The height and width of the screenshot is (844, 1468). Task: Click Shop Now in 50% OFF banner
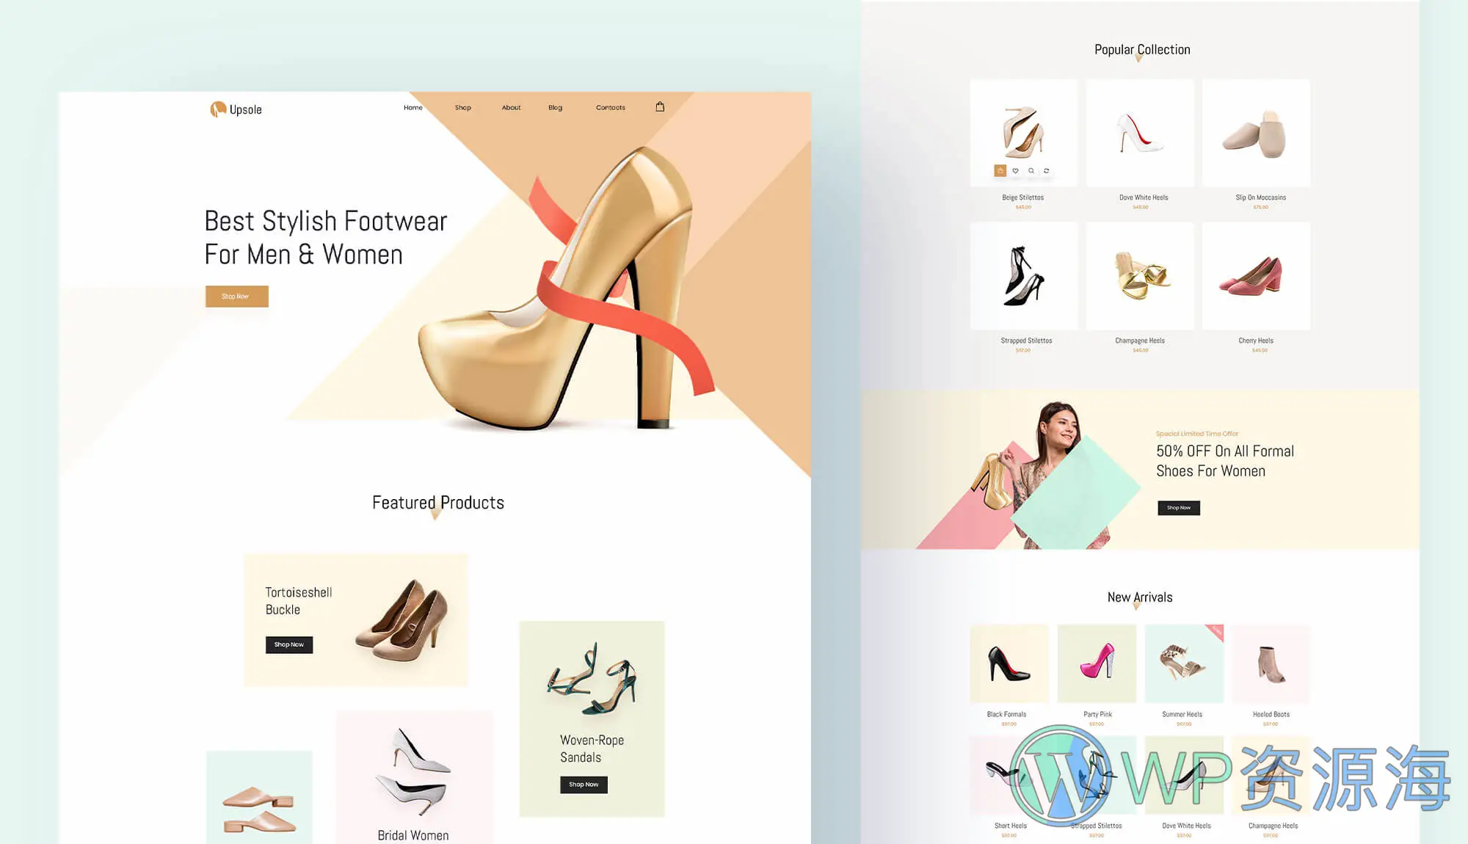[x=1179, y=508]
